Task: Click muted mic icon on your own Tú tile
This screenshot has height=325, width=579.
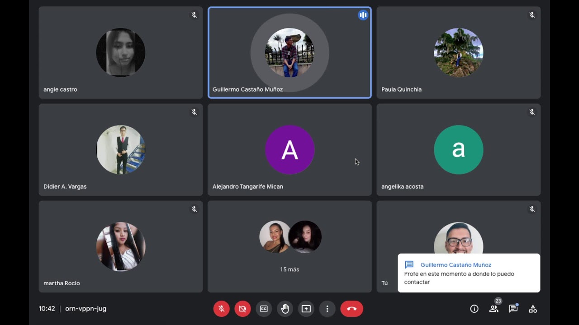Action: click(x=532, y=209)
